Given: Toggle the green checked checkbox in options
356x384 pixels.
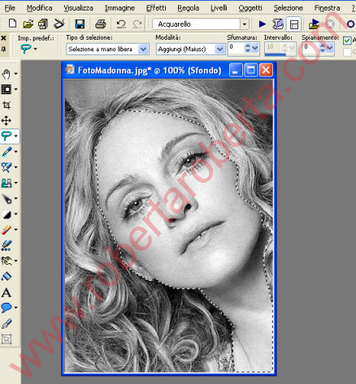Looking at the screenshot, I should (x=347, y=41).
